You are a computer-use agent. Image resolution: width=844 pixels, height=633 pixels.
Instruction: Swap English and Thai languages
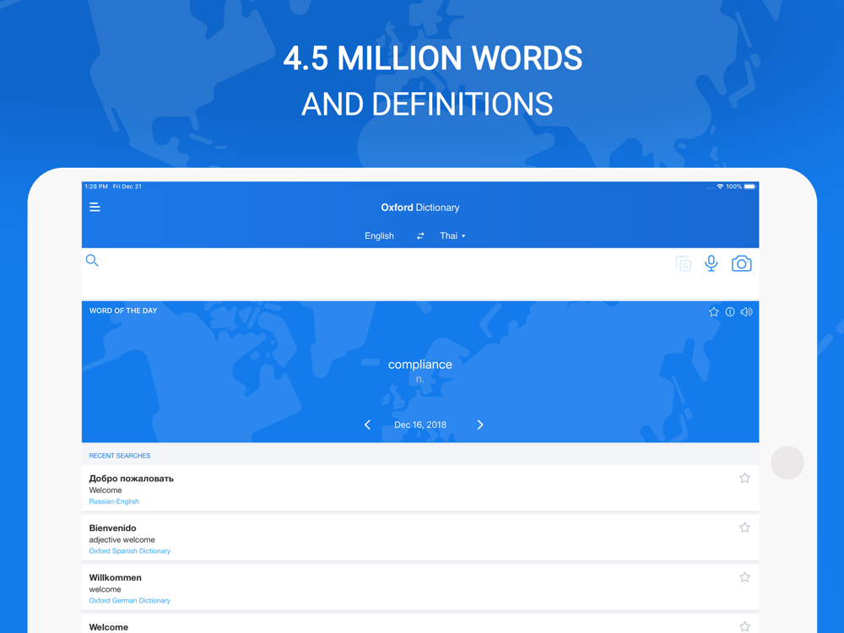coord(420,235)
